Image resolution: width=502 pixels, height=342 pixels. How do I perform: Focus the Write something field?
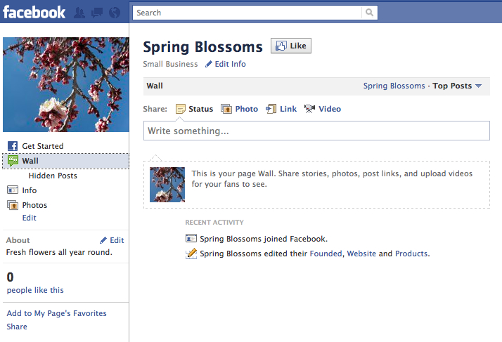[316, 131]
